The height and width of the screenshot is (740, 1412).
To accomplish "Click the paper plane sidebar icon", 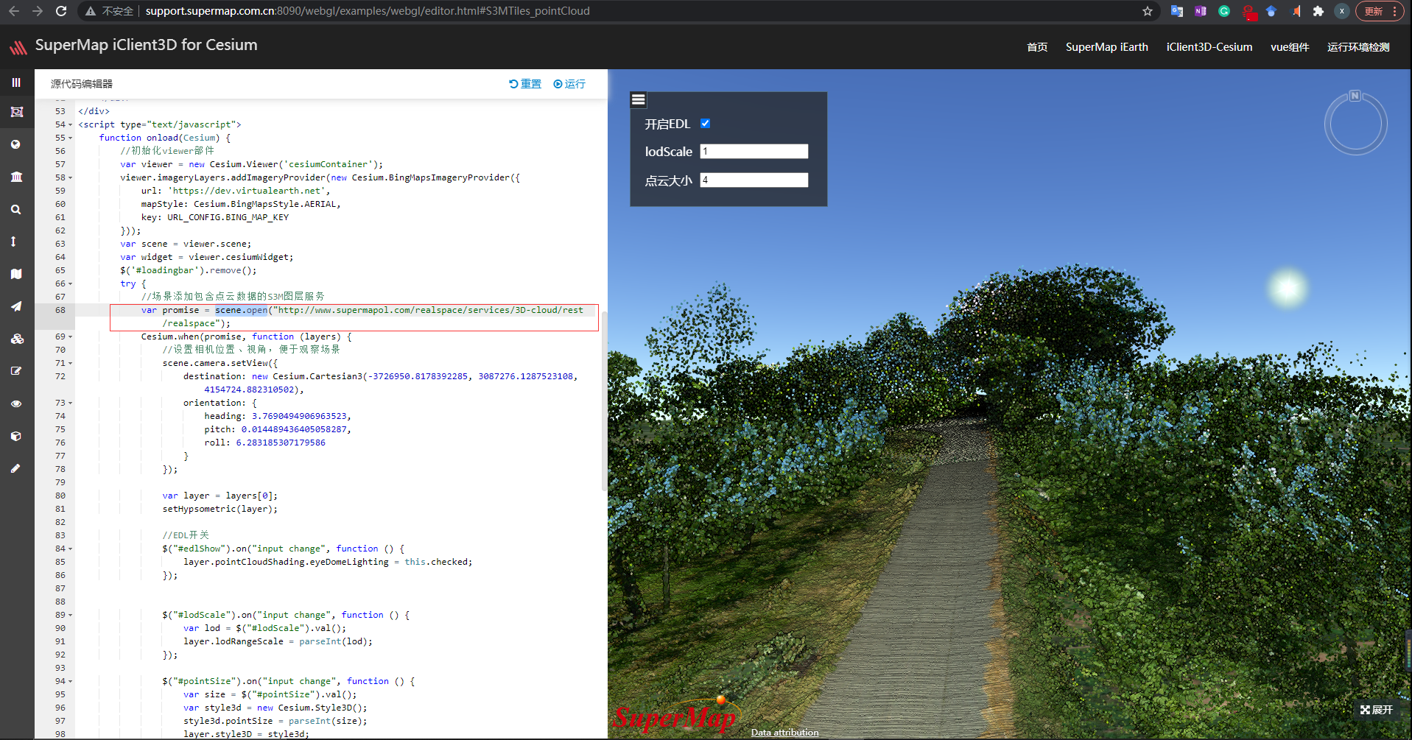I will pyautogui.click(x=16, y=306).
